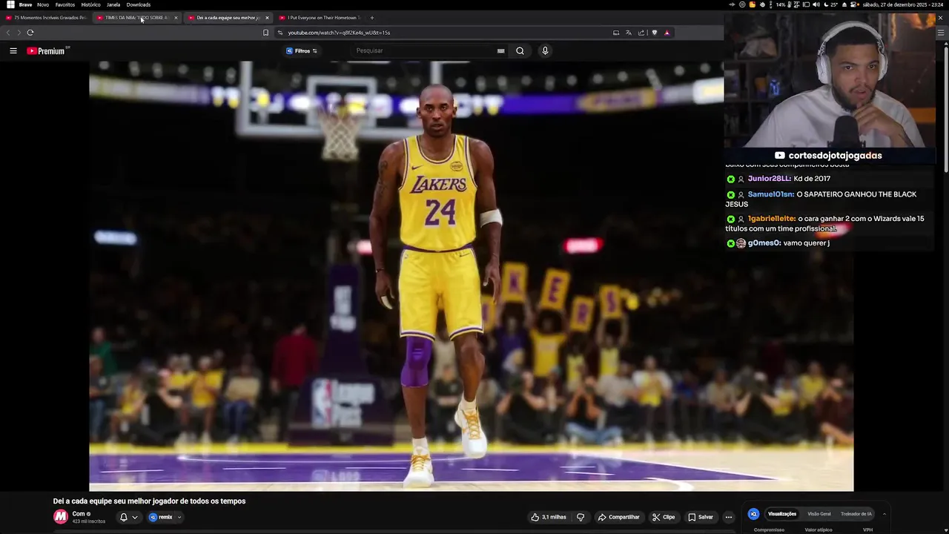Toggle notification bell for the channel
The image size is (949, 534).
124,517
